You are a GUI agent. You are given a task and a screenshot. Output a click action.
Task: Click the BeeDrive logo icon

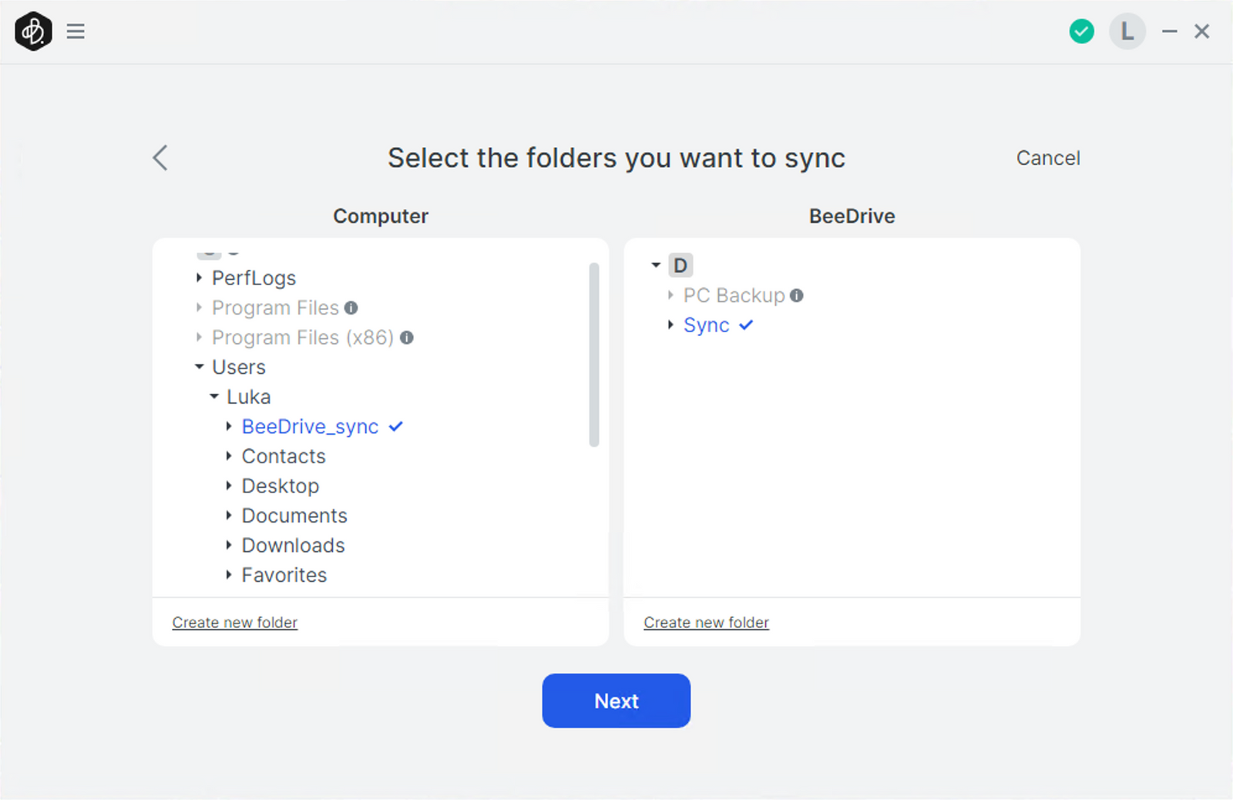click(x=33, y=32)
